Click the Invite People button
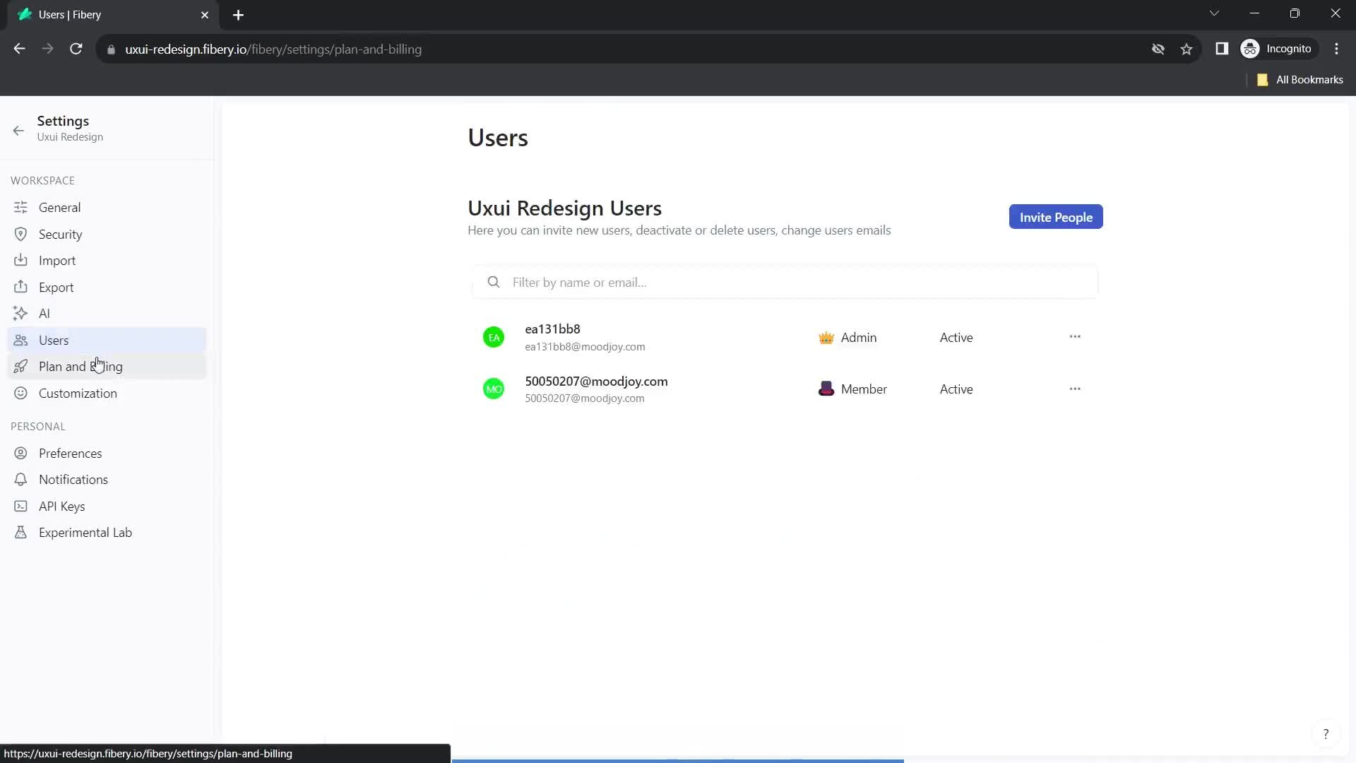 tap(1057, 217)
